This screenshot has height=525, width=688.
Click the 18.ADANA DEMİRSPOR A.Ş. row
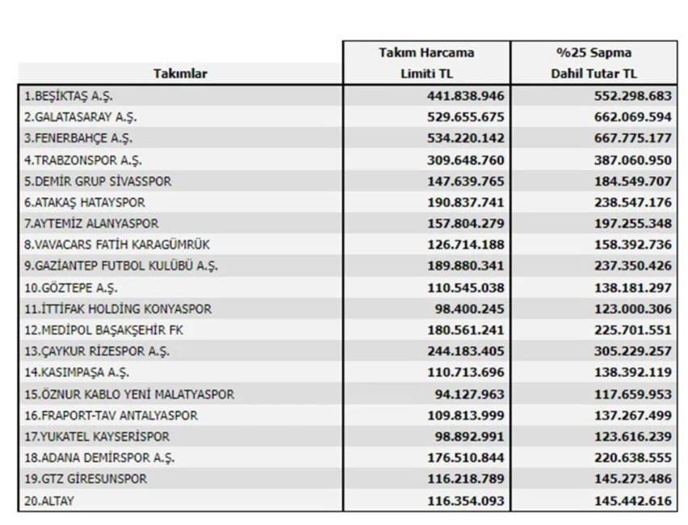347,457
